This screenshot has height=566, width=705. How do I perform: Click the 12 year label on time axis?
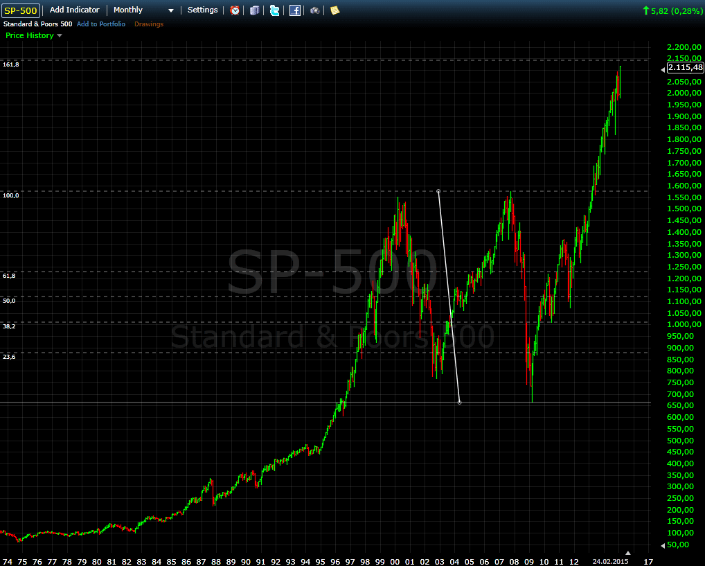(573, 562)
